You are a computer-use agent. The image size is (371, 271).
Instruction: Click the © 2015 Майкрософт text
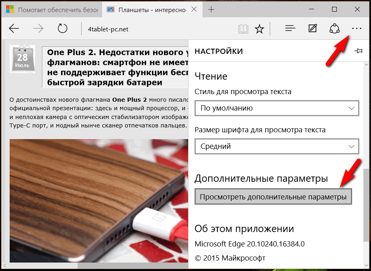click(230, 258)
